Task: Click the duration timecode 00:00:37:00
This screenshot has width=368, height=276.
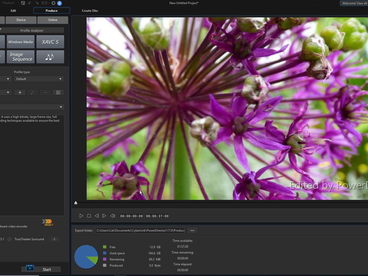Action: pos(157,216)
